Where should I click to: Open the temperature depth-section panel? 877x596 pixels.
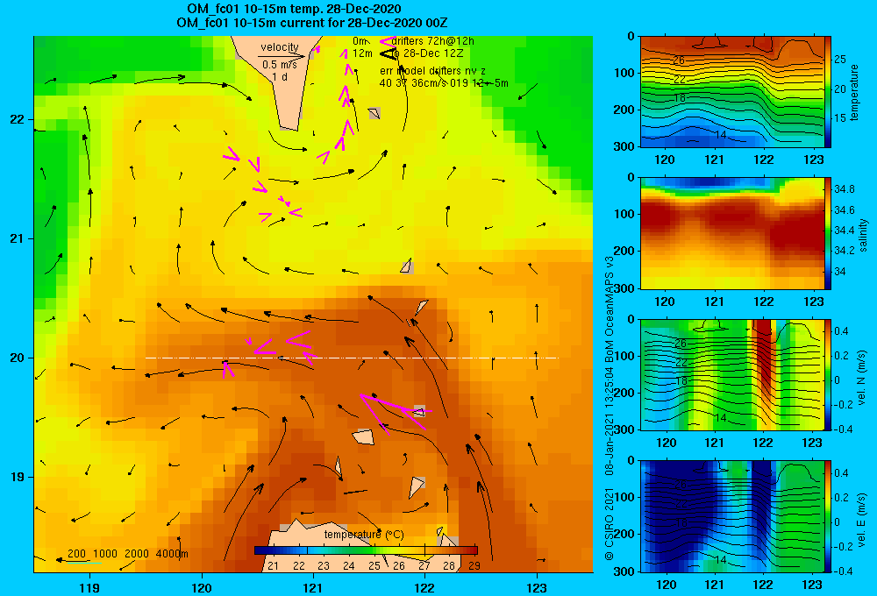coord(732,92)
